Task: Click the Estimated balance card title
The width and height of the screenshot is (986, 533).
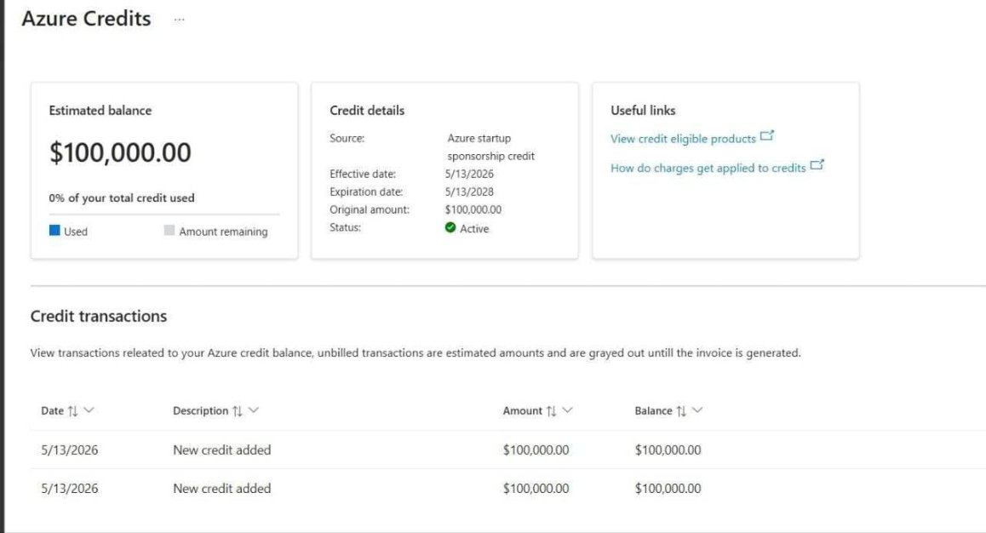Action: click(100, 111)
